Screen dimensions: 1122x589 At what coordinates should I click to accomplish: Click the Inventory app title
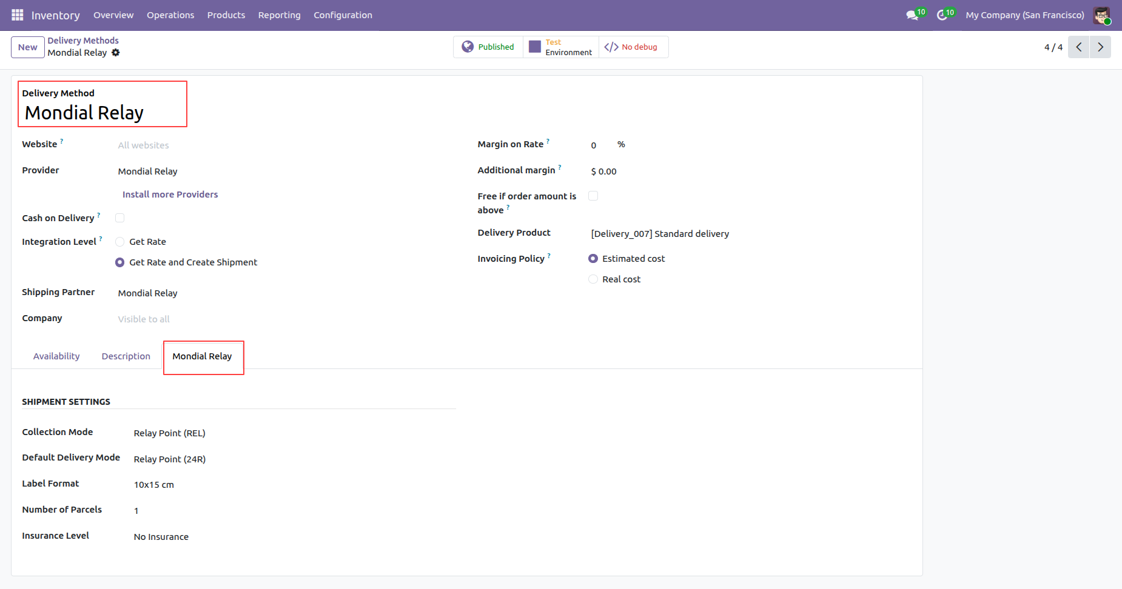56,15
